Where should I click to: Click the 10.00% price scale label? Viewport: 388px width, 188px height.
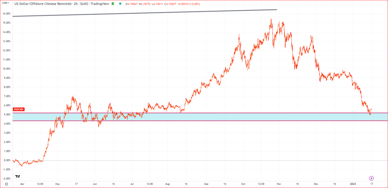6,69
